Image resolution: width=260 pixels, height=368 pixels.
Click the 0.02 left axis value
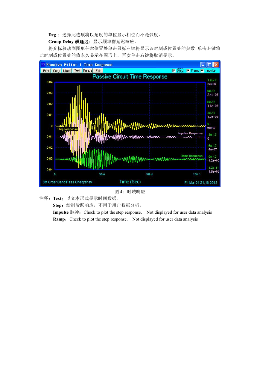pyautogui.click(x=50, y=104)
